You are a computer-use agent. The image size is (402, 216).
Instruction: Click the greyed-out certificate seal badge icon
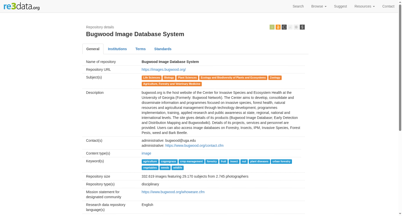click(296, 27)
